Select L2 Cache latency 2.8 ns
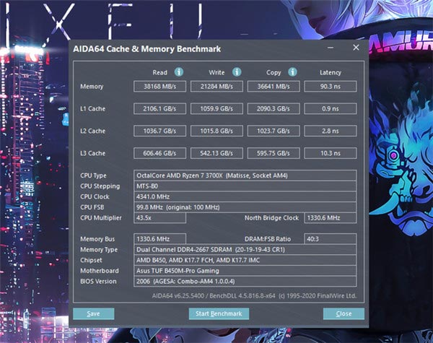 [x=331, y=131]
